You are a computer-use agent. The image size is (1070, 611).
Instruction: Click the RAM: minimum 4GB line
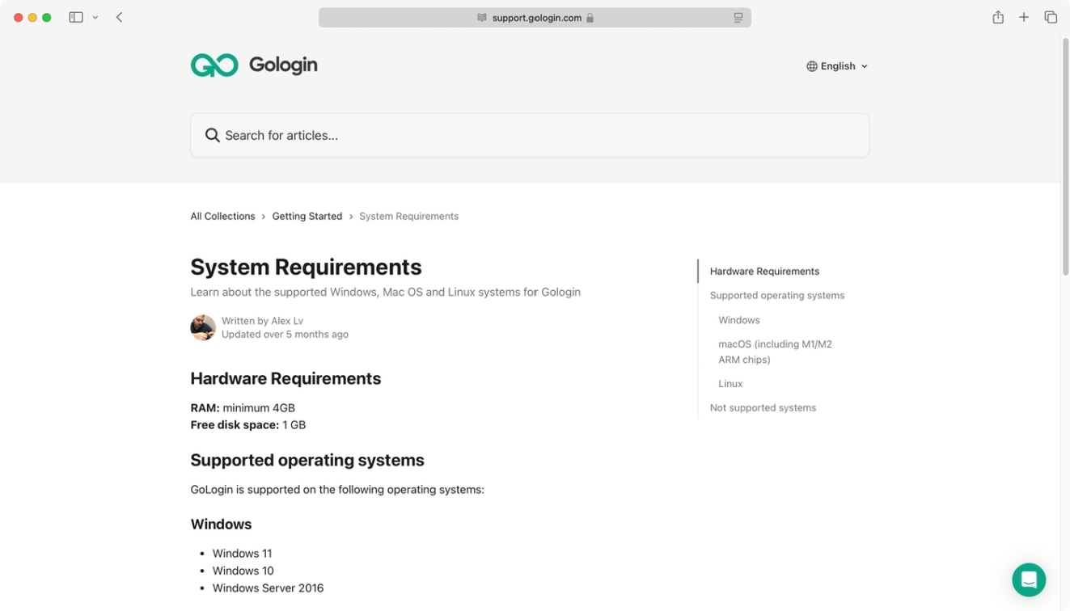point(243,408)
